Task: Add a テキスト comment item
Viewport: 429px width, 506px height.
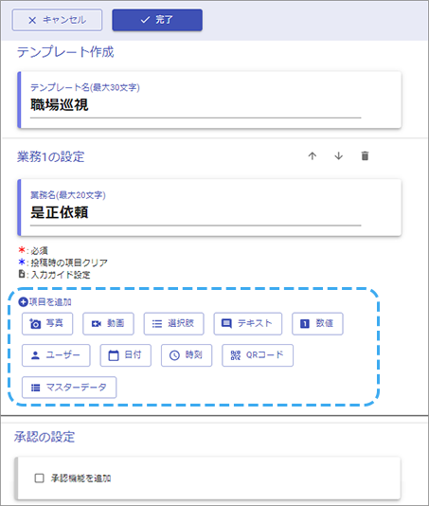Action: [x=248, y=324]
